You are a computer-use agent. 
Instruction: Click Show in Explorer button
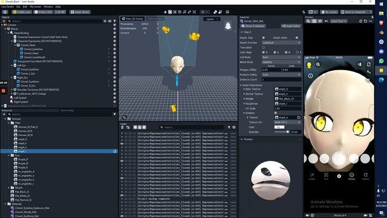click(x=253, y=26)
